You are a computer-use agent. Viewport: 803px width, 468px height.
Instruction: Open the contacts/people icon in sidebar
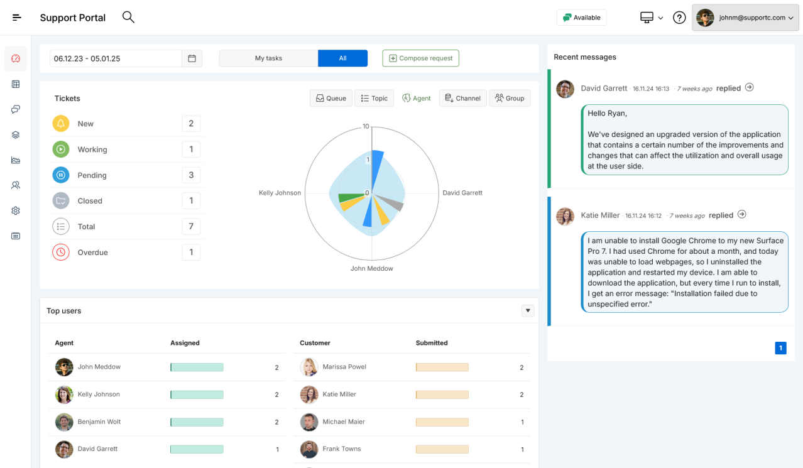pyautogui.click(x=16, y=185)
